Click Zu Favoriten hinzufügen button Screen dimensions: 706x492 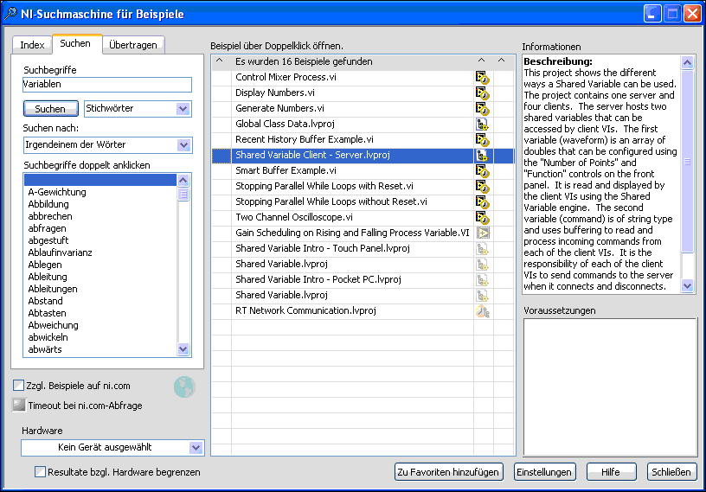point(448,472)
